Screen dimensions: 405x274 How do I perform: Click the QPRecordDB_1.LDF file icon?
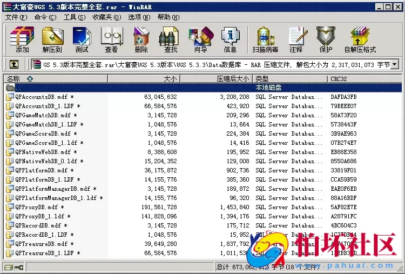coord(10,235)
